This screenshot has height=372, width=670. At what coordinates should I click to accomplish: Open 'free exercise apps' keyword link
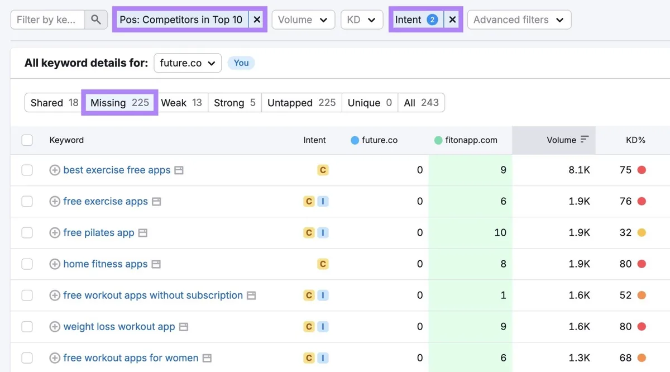(x=106, y=202)
